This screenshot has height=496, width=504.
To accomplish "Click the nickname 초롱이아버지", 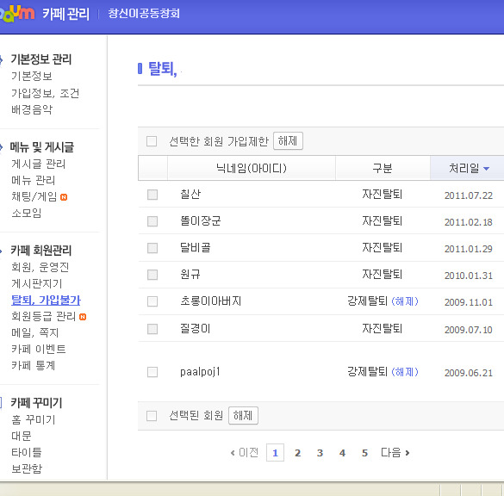I will pos(211,301).
